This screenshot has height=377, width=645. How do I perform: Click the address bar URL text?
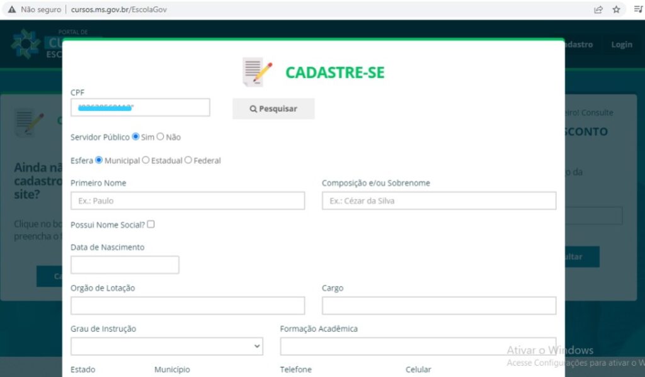119,9
